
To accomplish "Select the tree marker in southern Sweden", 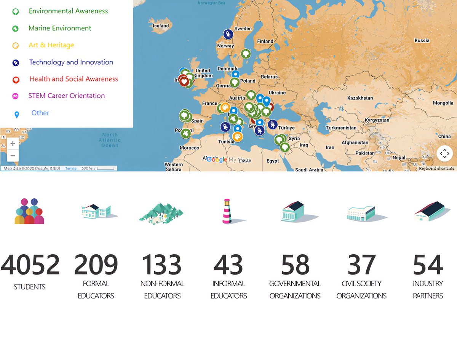I will pos(246,54).
